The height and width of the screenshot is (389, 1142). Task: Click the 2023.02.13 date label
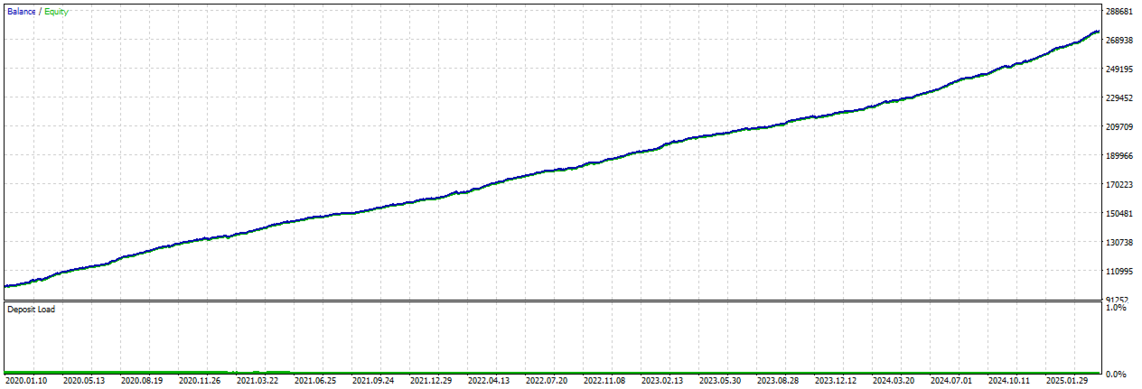coord(662,382)
